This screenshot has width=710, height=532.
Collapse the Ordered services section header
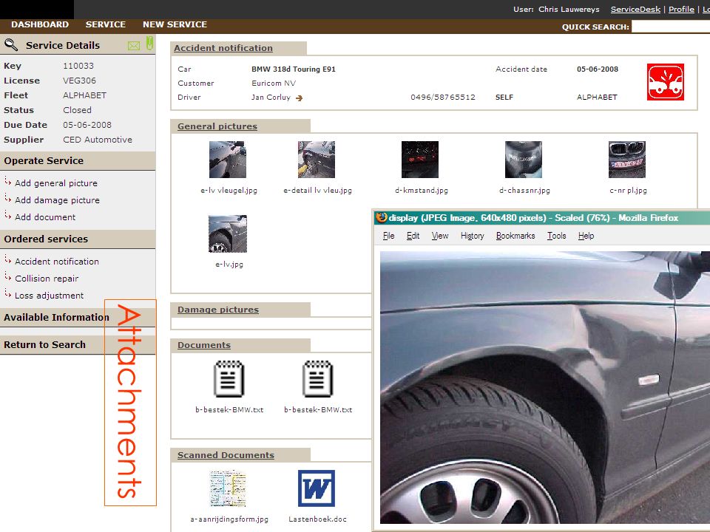pos(46,239)
